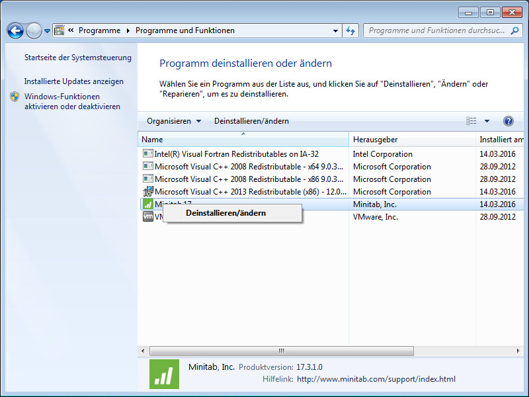Click Intel Corporation publisher cell
The height and width of the screenshot is (397, 529).
pos(383,154)
